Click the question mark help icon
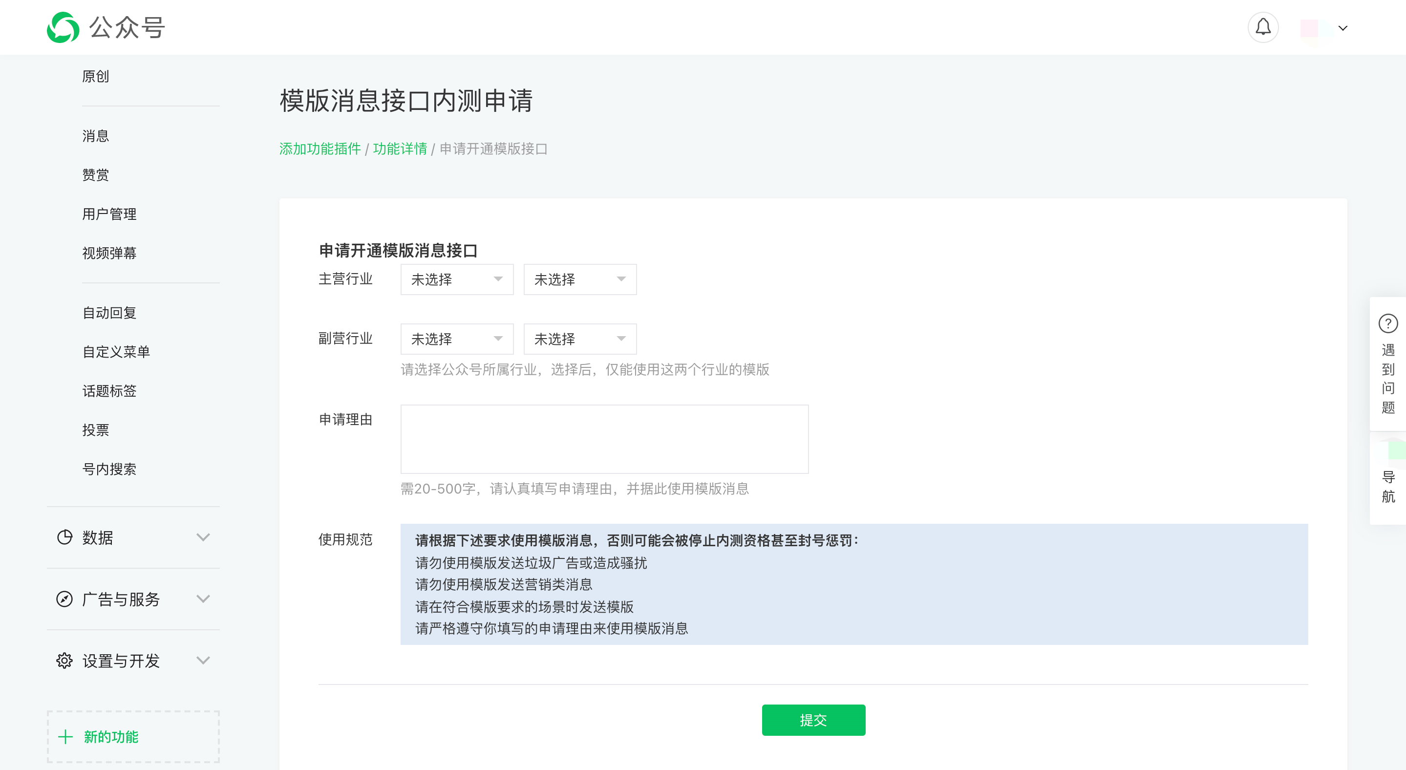The width and height of the screenshot is (1406, 770). tap(1388, 323)
